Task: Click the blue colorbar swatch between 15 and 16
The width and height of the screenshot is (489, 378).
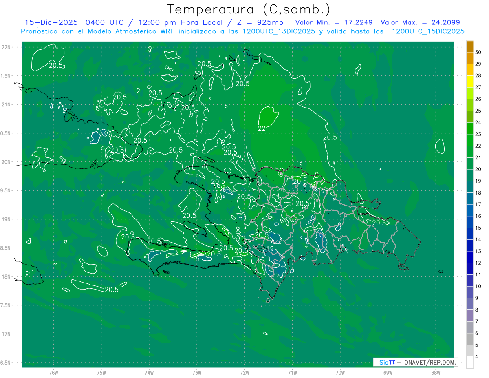Action: [470, 222]
